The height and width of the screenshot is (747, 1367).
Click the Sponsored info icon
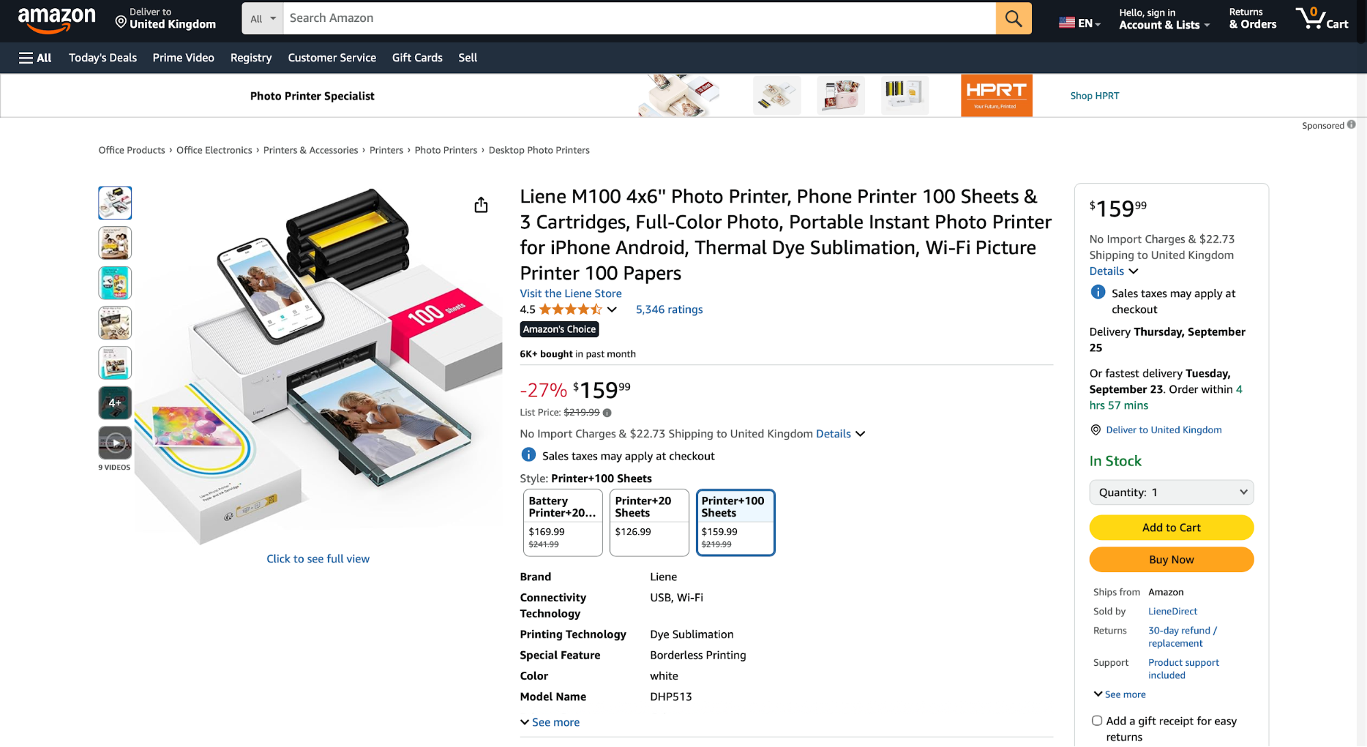point(1351,124)
